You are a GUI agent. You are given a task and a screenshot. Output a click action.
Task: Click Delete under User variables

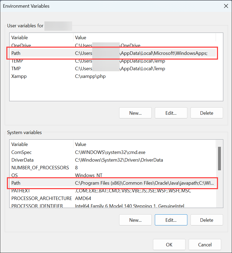(x=207, y=113)
